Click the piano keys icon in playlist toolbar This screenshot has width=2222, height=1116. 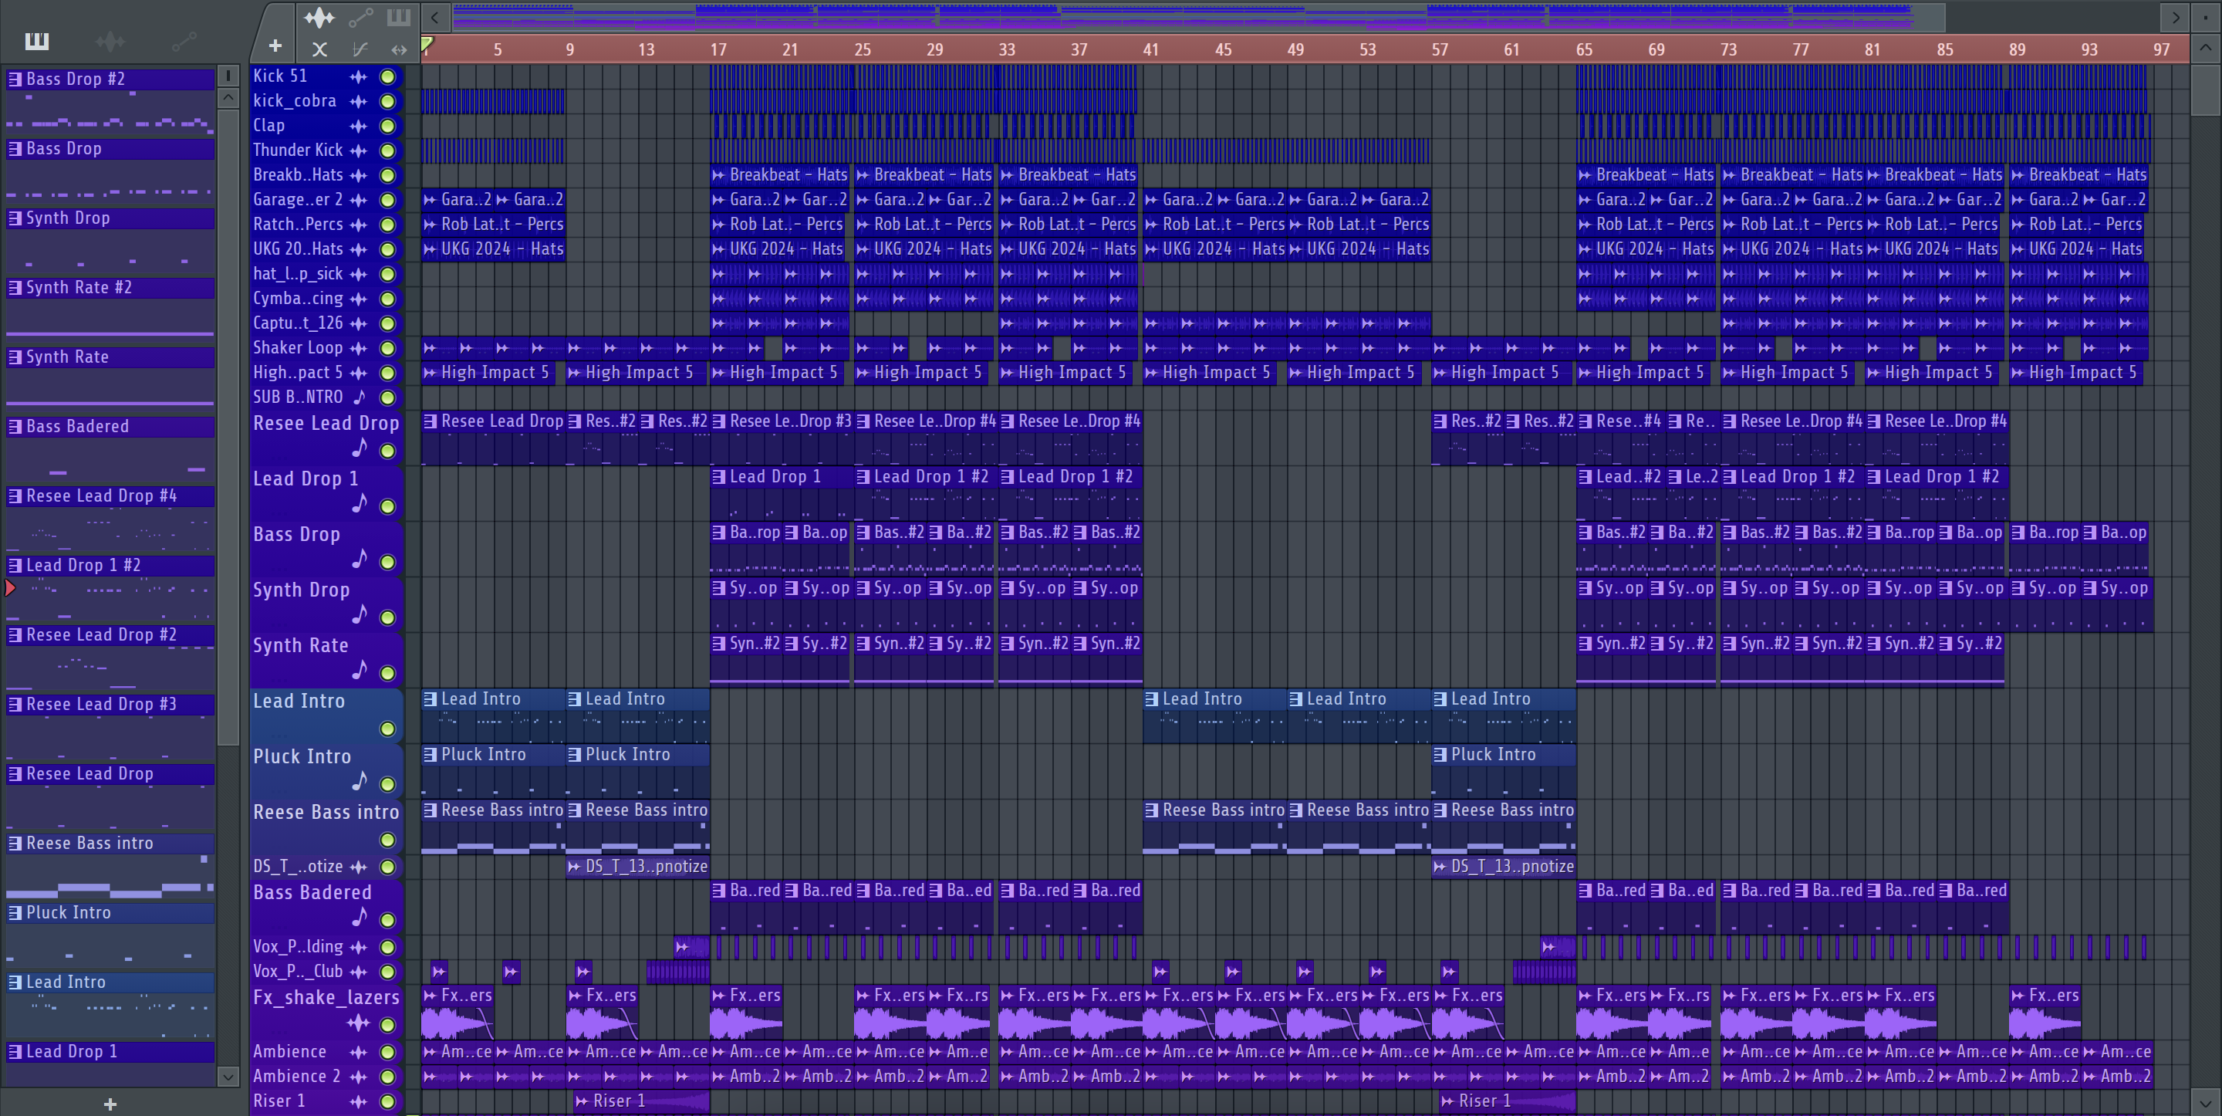[x=399, y=16]
